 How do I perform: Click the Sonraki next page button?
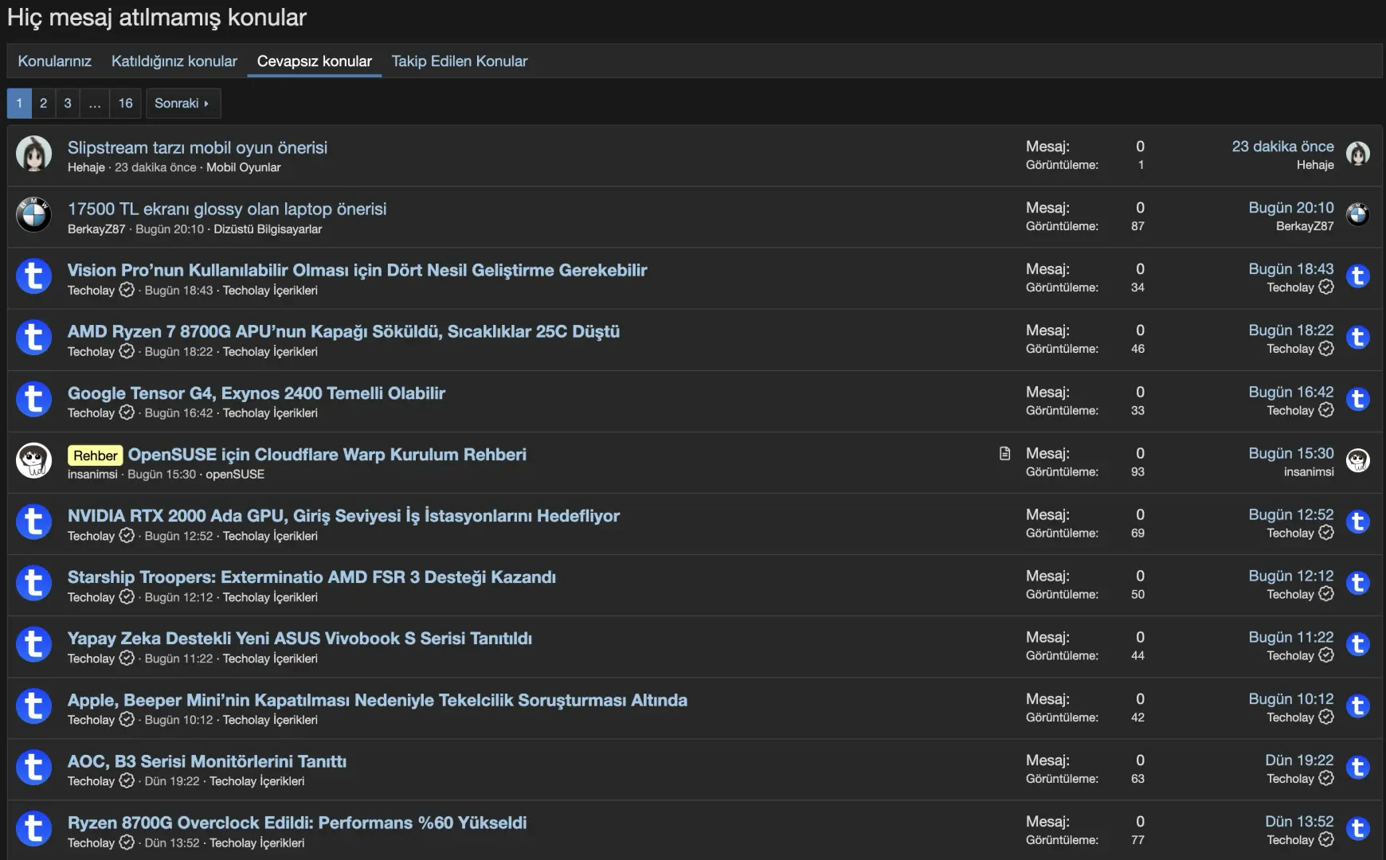click(x=182, y=104)
